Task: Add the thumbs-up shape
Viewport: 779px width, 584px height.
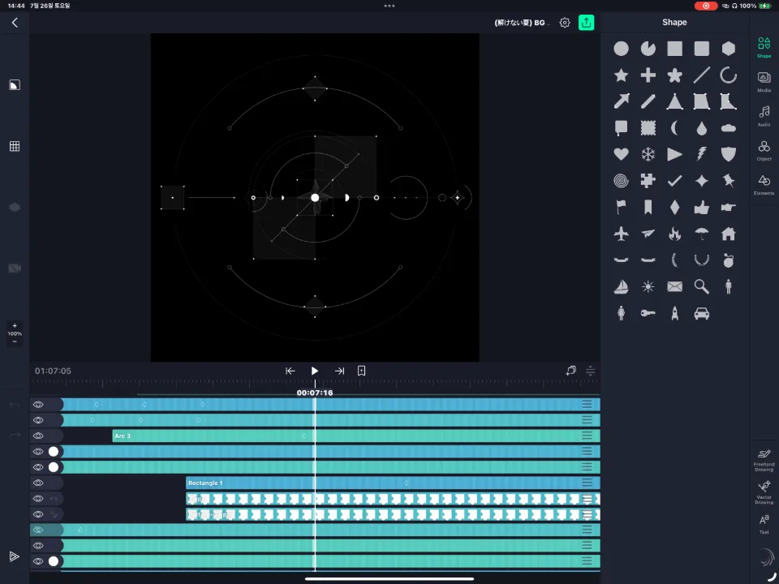Action: point(701,207)
